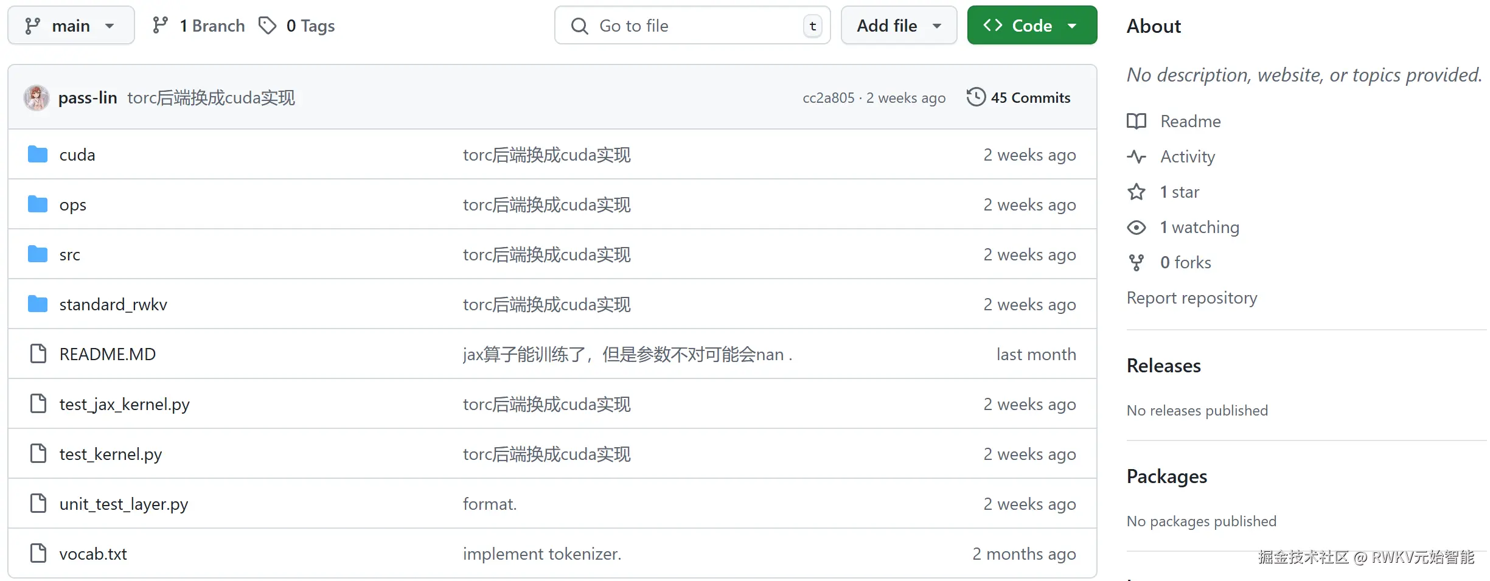Click pass-lin's avatar thumbnail

(x=37, y=97)
